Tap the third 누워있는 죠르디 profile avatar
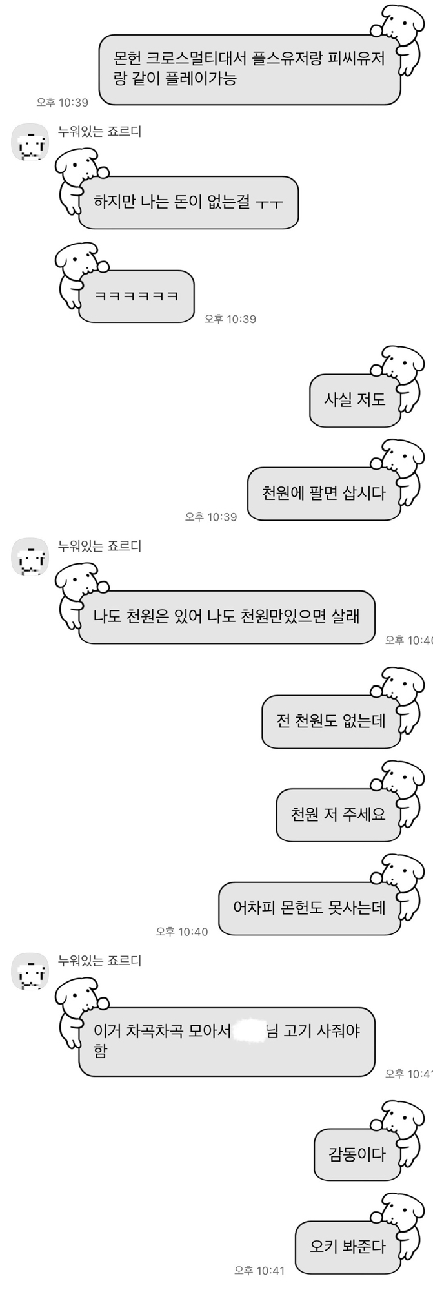The height and width of the screenshot is (1292, 433). click(30, 971)
